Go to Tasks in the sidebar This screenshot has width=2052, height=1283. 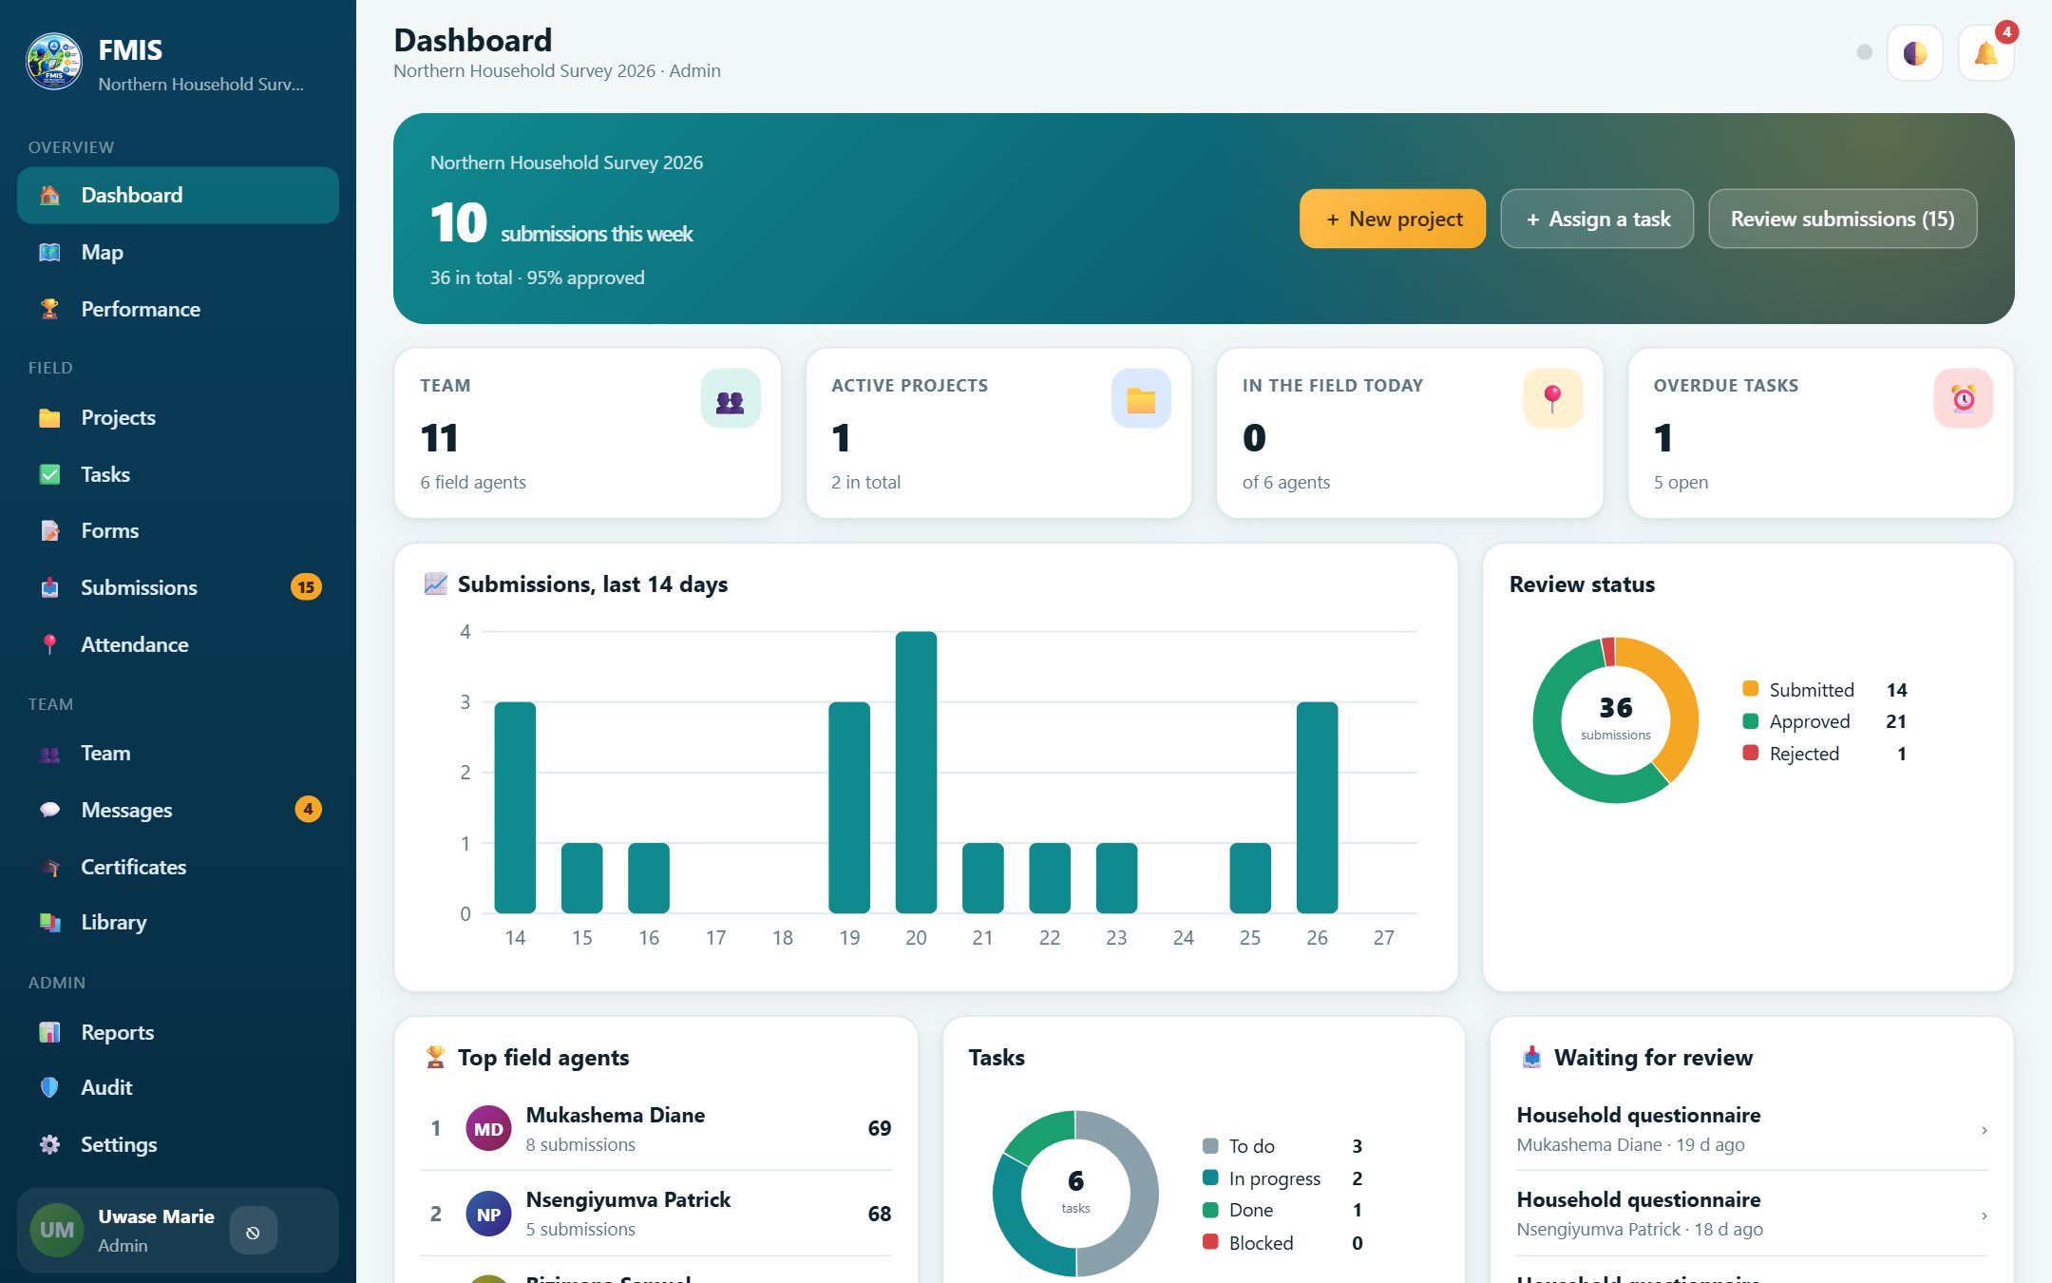178,474
